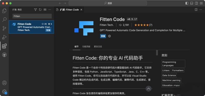Clear extensions search results icon
This screenshot has width=205, height=96.
coord(45,9)
